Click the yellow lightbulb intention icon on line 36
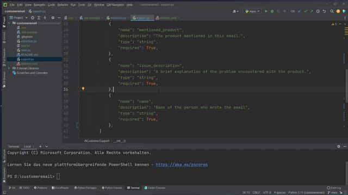The height and width of the screenshot is (195, 348). pyautogui.click(x=83, y=89)
